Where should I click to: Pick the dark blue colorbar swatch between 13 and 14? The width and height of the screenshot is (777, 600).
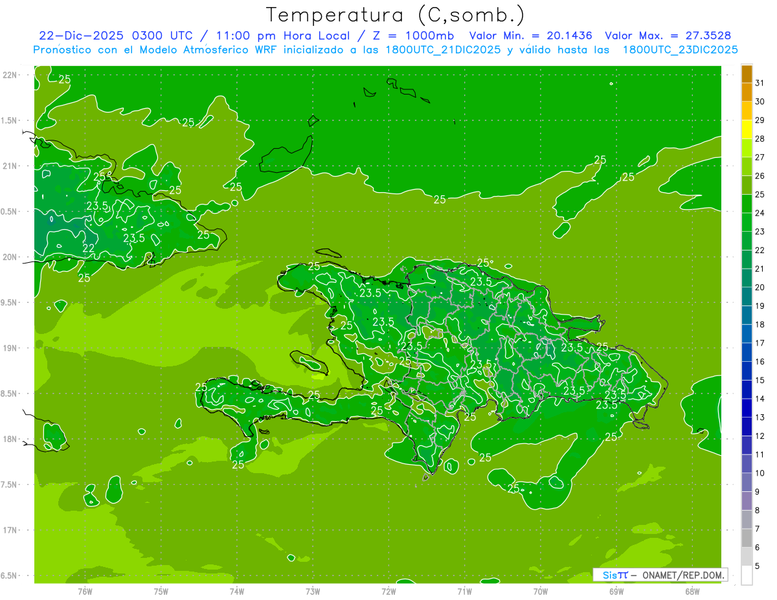coord(747,408)
